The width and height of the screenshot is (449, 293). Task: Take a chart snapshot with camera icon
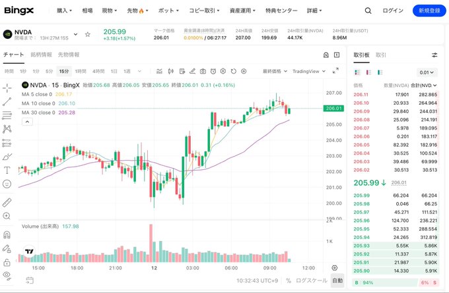click(203, 71)
